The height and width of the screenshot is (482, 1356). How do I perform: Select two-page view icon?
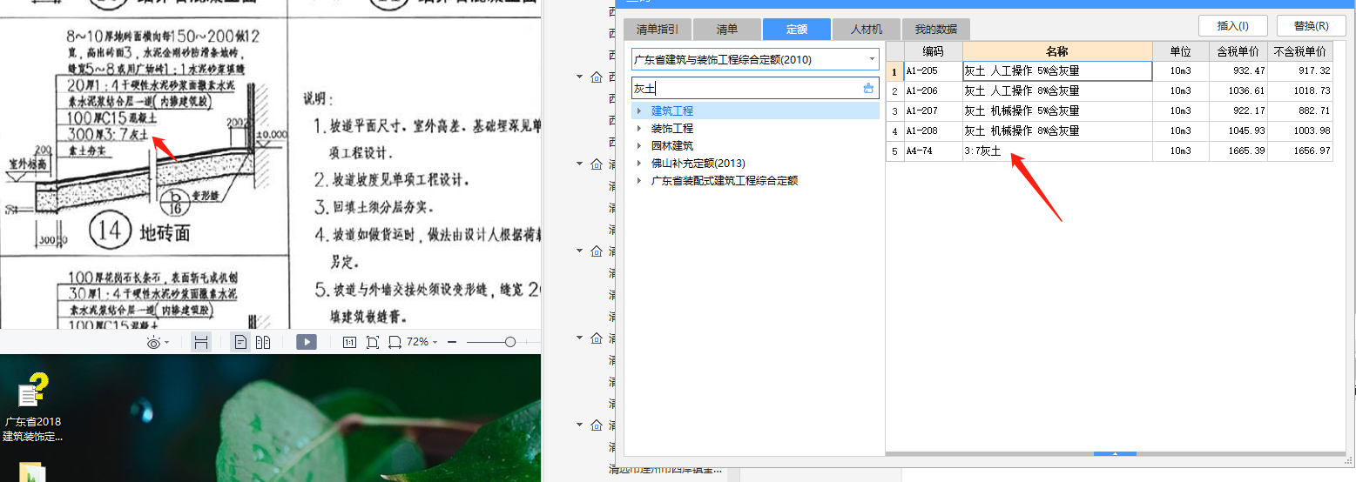(x=263, y=343)
